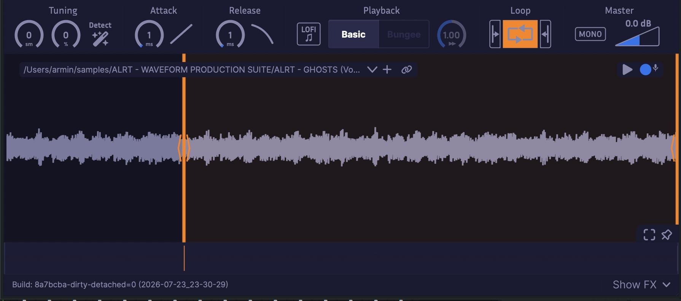Image resolution: width=681 pixels, height=301 pixels.
Task: Click the Tuning percent fine-tune knob
Action: [x=66, y=35]
